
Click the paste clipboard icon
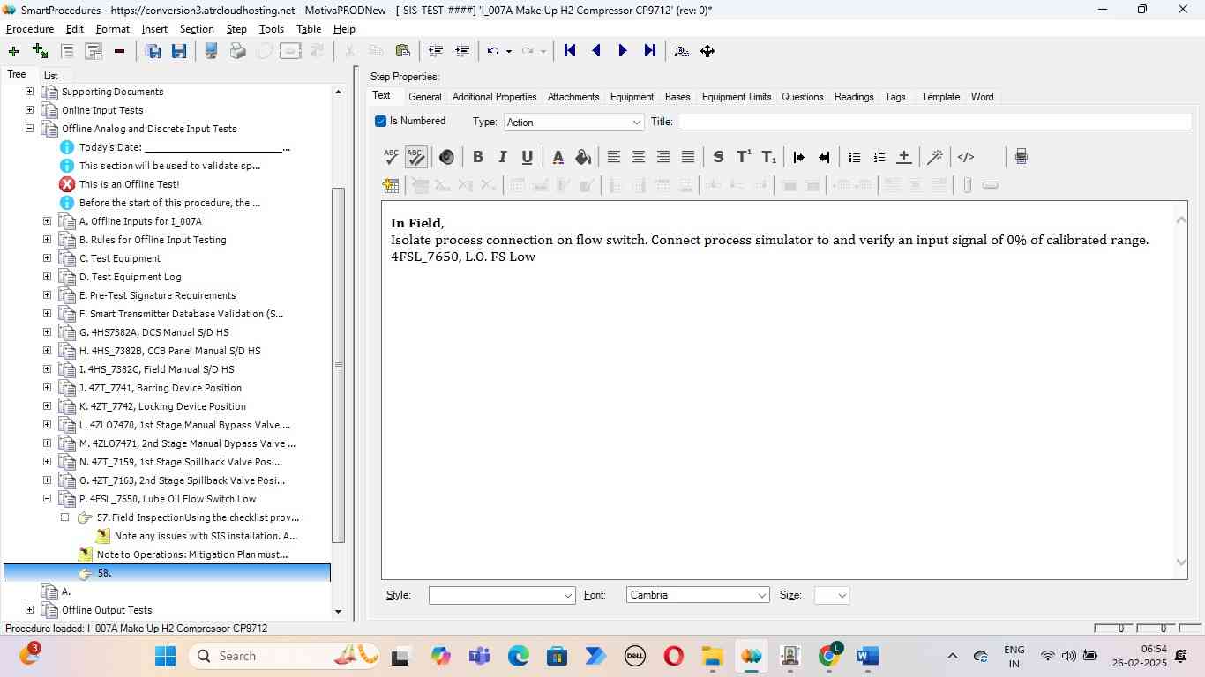402,51
